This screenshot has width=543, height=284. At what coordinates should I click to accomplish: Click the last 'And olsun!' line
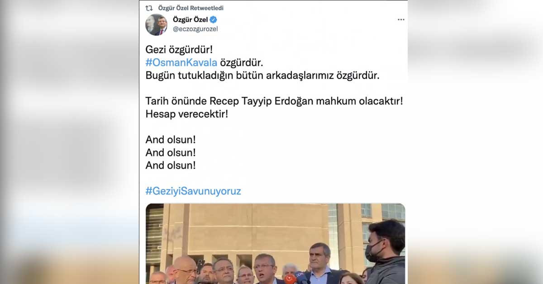tap(171, 165)
